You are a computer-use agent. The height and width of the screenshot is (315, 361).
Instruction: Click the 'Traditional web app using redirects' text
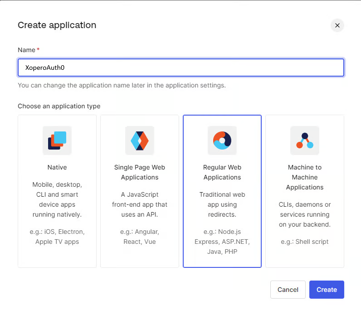coord(222,204)
